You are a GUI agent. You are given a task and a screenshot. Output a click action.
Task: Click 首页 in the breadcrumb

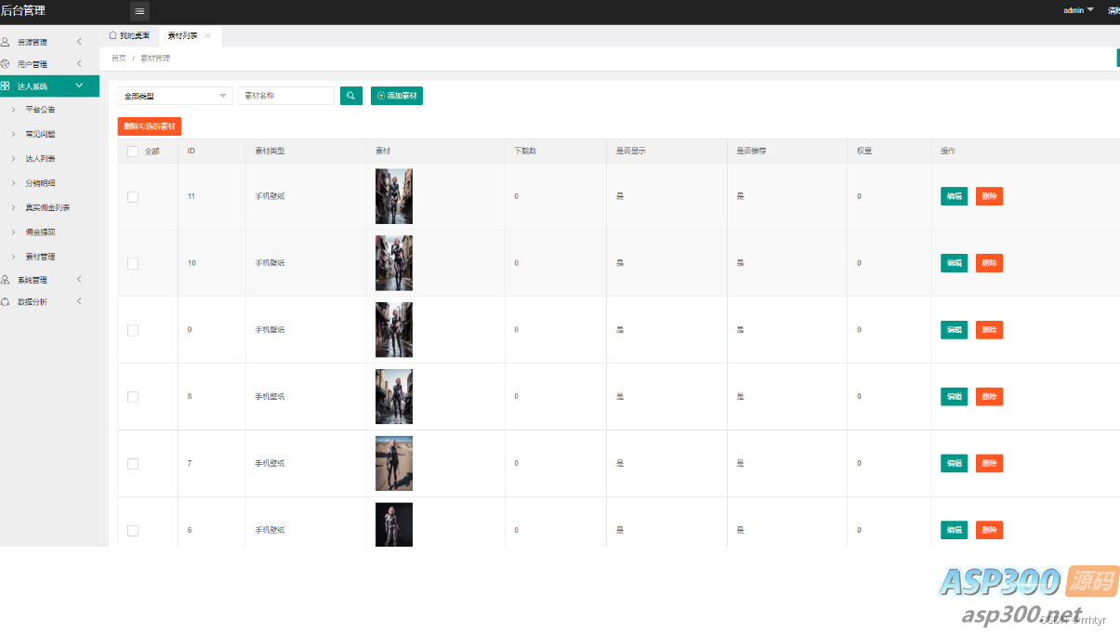click(118, 59)
